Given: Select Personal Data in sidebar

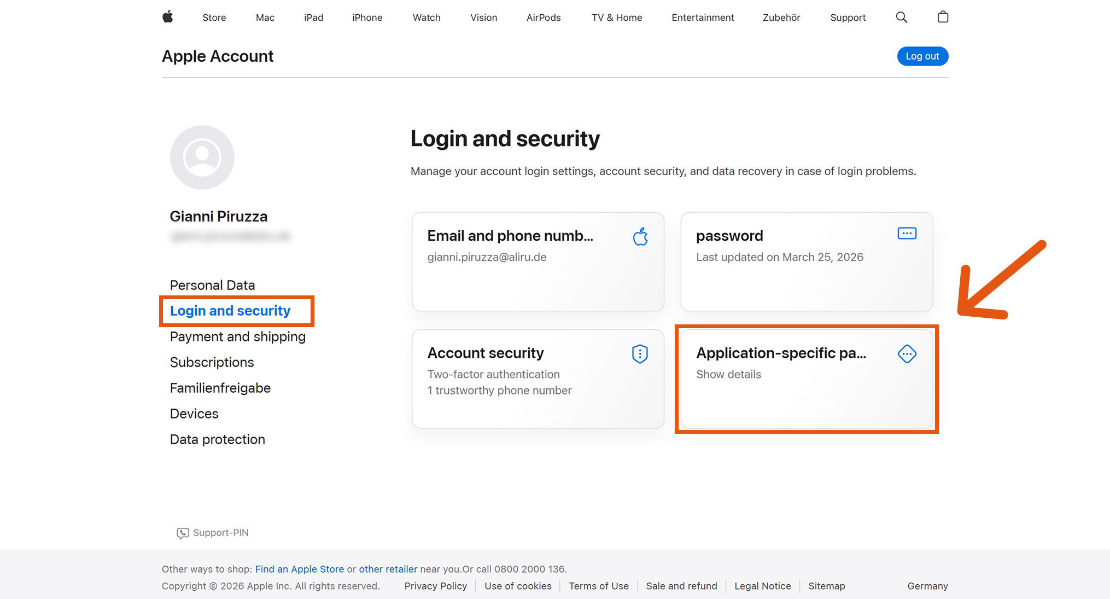Looking at the screenshot, I should pyautogui.click(x=212, y=285).
